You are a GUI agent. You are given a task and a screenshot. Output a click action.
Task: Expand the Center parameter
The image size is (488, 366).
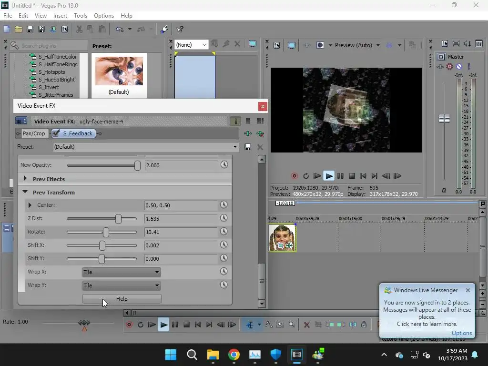[x=30, y=205]
